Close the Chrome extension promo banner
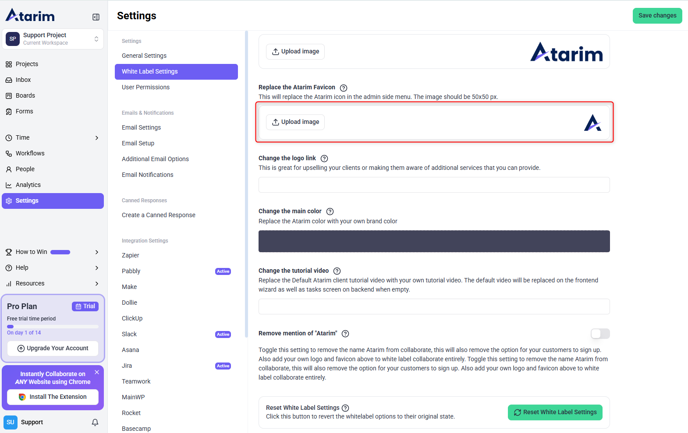Viewport: 688px width, 433px height. (97, 372)
